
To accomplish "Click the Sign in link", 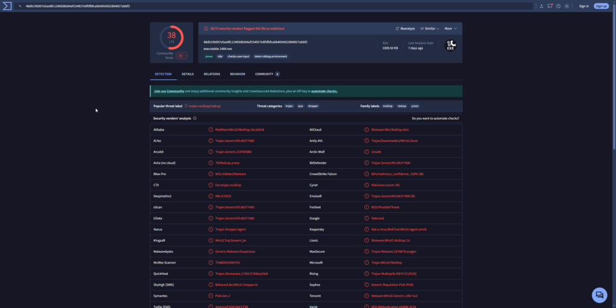I will point(584,6).
